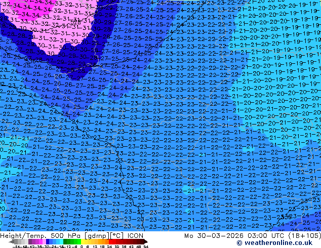This screenshot has height=248, width=321.
Task: Select the dark blue legend swatch
Action: [x=48, y=241]
